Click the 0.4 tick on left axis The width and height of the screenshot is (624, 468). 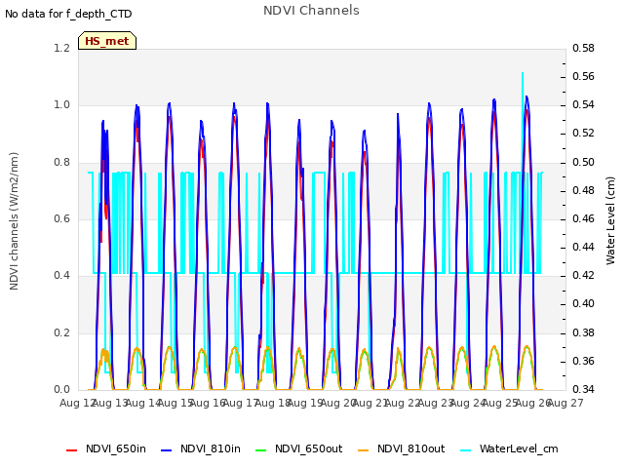click(x=62, y=275)
